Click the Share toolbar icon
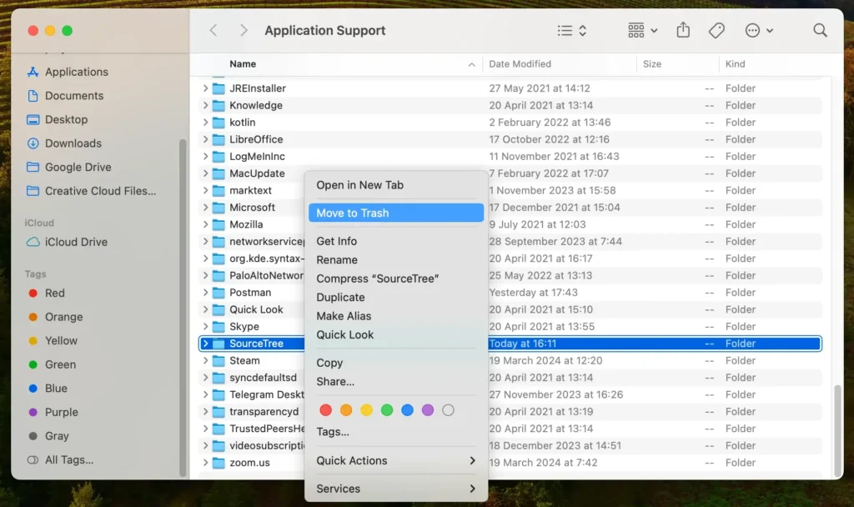Image resolution: width=854 pixels, height=507 pixels. [x=683, y=30]
